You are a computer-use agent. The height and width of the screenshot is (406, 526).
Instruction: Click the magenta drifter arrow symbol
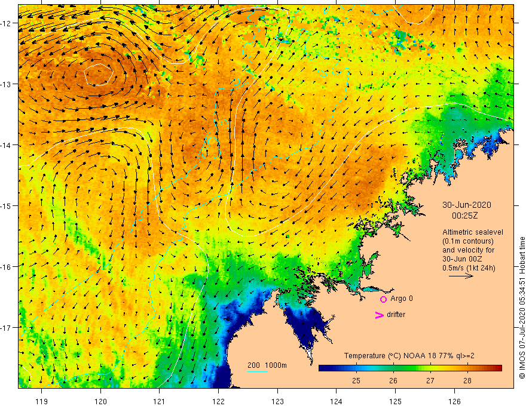tap(379, 315)
